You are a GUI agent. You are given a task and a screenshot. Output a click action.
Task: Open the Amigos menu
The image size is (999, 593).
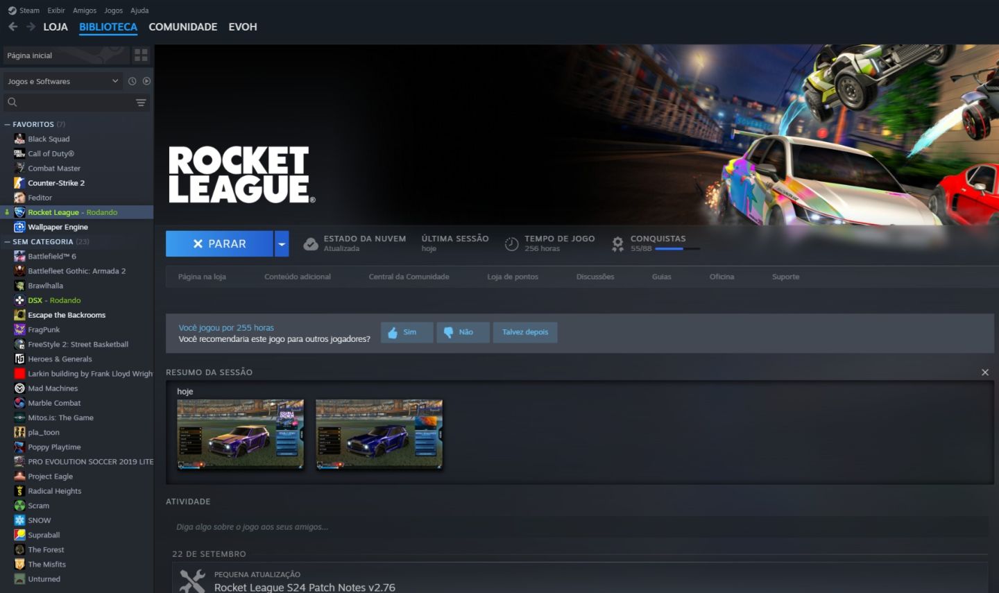tap(85, 10)
